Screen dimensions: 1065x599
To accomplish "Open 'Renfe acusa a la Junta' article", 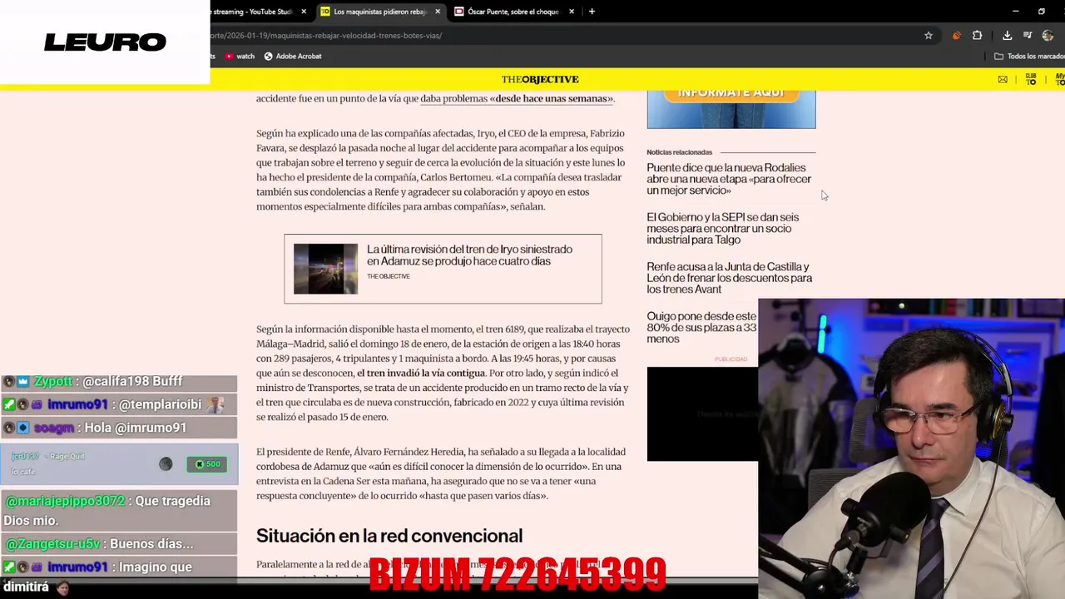I will click(729, 278).
